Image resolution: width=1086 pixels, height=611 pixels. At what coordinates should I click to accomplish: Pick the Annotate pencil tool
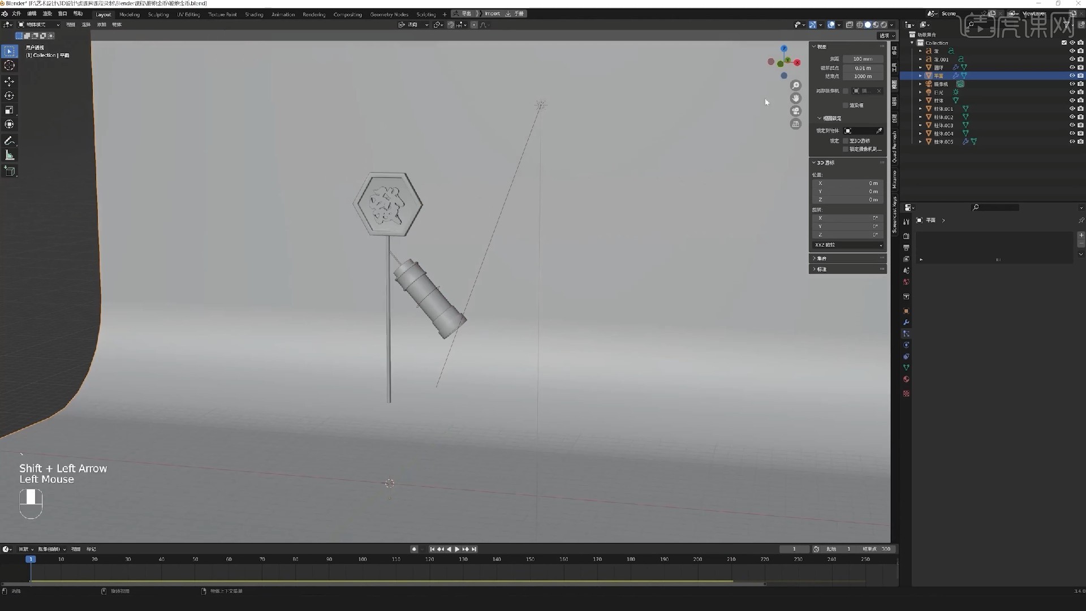click(9, 140)
